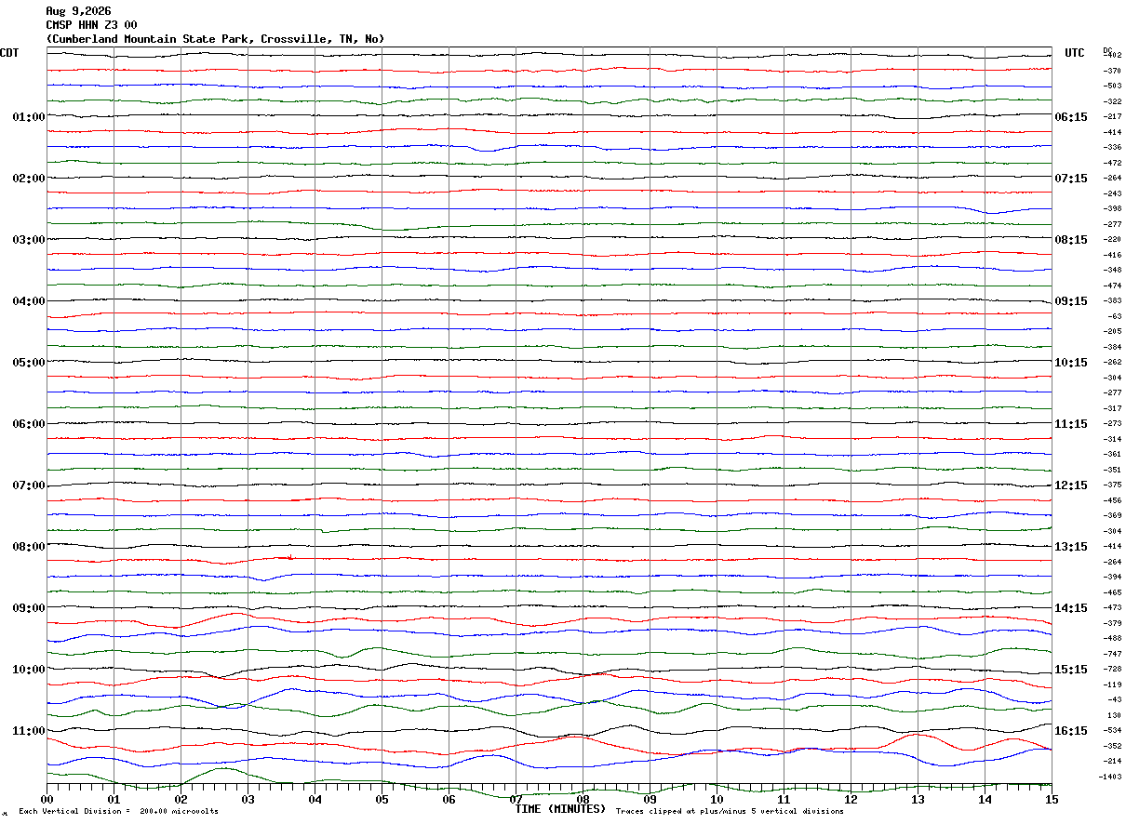This screenshot has height=824, width=1126.
Task: Click the '15:15' UTC time label
Action: click(1071, 670)
